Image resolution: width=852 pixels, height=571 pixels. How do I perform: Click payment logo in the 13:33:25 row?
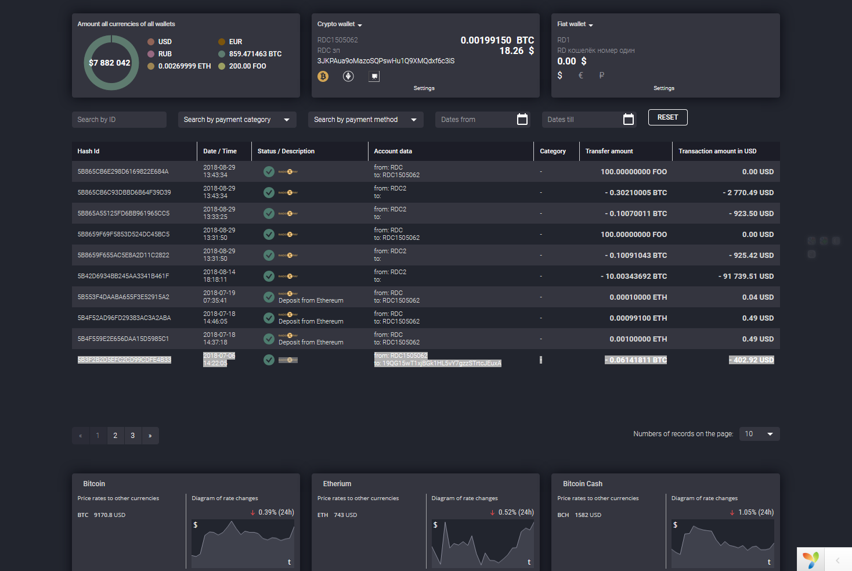pos(288,213)
